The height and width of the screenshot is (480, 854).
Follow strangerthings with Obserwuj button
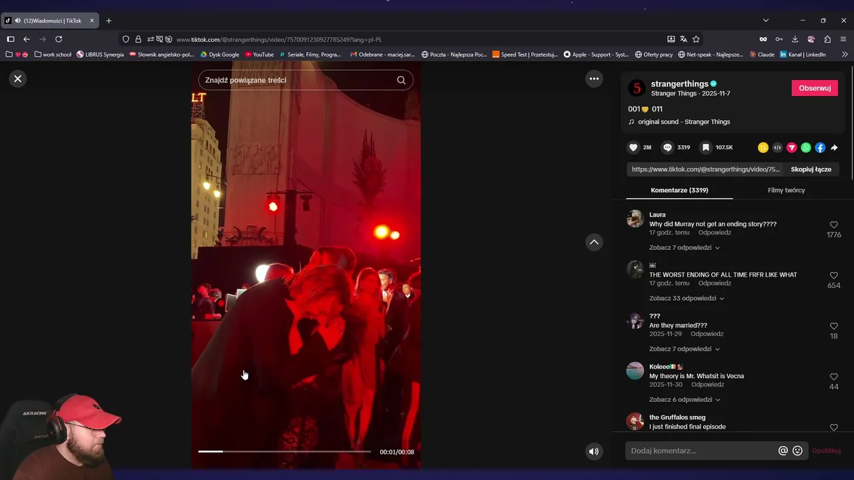point(815,88)
